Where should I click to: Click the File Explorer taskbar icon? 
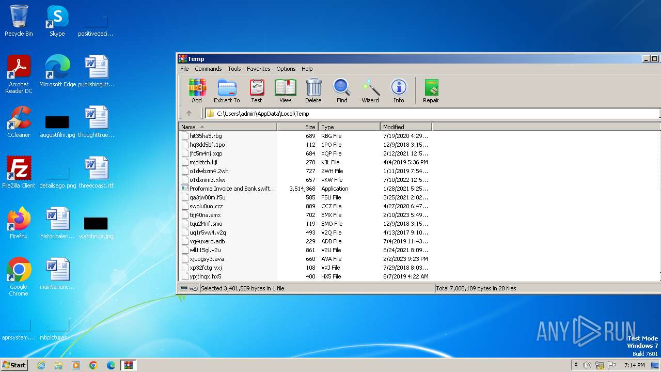(x=58, y=365)
